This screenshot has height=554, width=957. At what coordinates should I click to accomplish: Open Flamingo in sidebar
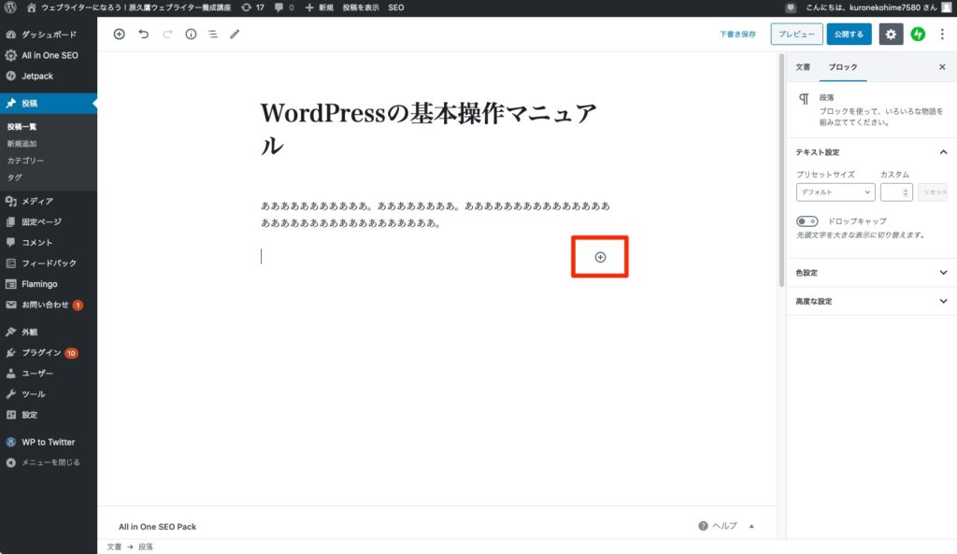[x=49, y=284]
